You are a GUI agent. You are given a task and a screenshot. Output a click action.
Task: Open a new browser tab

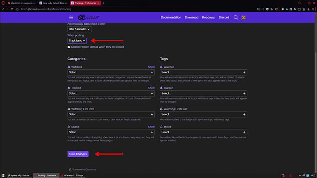pyautogui.click(x=103, y=3)
